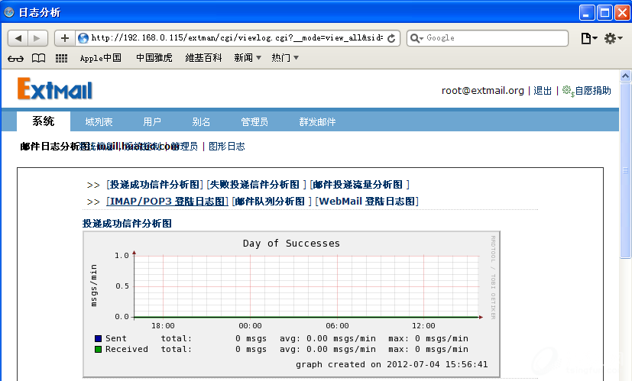632x381 pixels.
Task: Expand the 新闻 bookmarks folder
Action: (x=248, y=58)
